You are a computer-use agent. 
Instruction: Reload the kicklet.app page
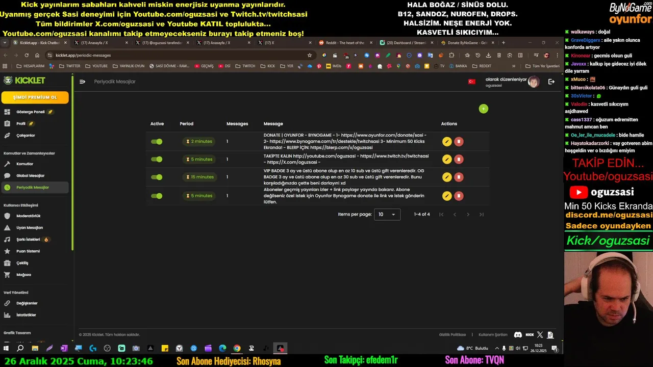coord(27,55)
